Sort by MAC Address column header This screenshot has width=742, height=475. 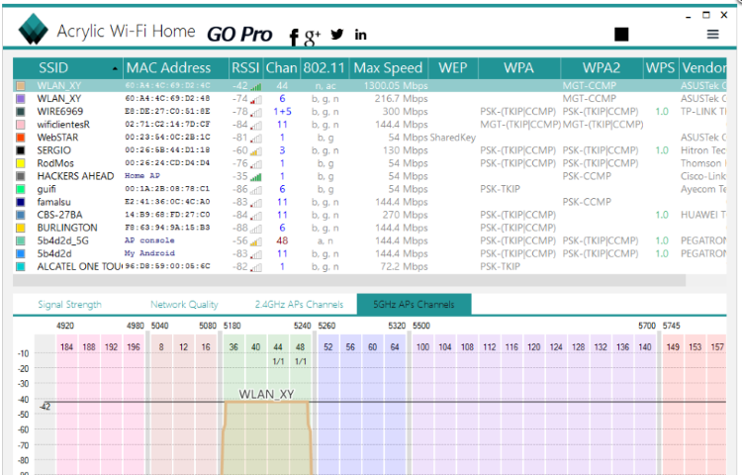click(x=175, y=68)
